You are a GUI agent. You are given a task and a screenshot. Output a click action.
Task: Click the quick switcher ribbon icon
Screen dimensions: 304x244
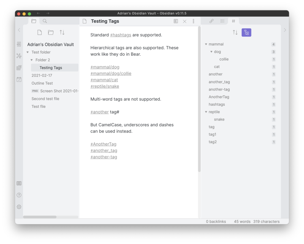[19, 44]
